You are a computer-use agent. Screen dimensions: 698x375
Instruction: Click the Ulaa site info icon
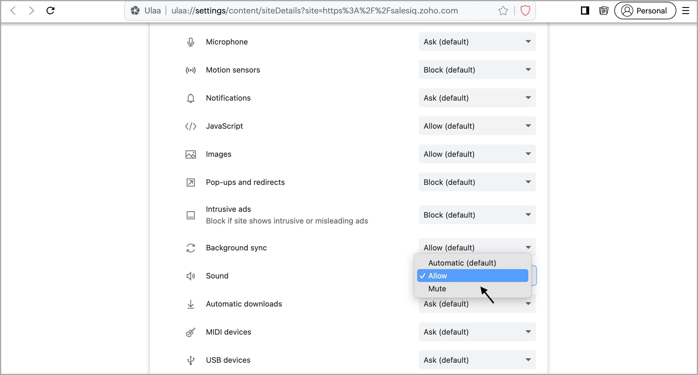point(135,11)
